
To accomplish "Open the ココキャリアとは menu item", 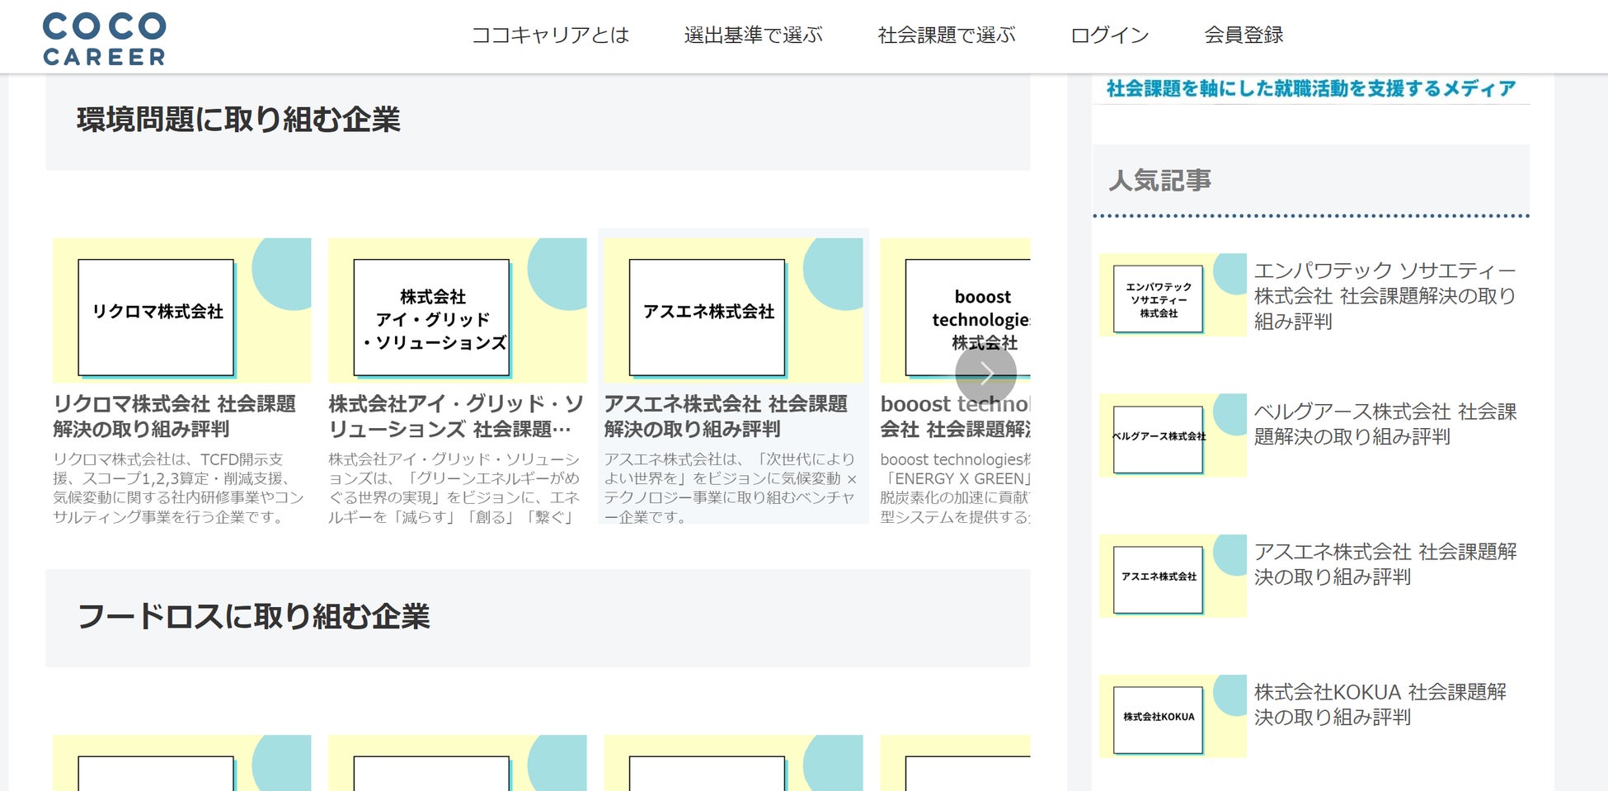I will click(x=550, y=35).
